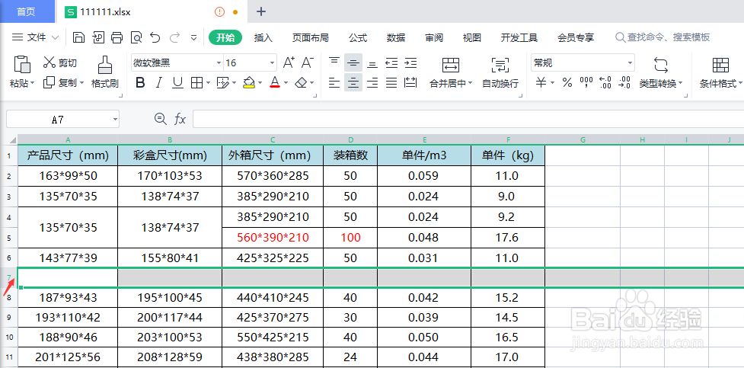Click cell with red text 560*390*210
Screen dimensions: 744x368
(273, 237)
